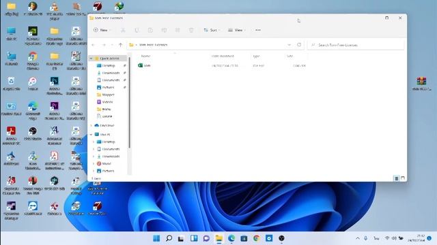The width and height of the screenshot is (437, 245).
Task: Select the Recycle Bin desktop icon
Action: [x=11, y=84]
